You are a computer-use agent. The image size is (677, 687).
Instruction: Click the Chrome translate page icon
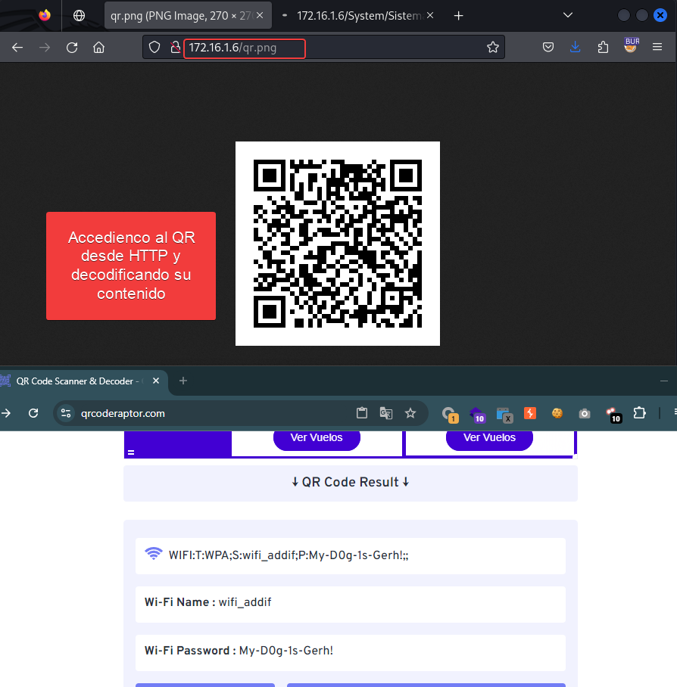386,413
